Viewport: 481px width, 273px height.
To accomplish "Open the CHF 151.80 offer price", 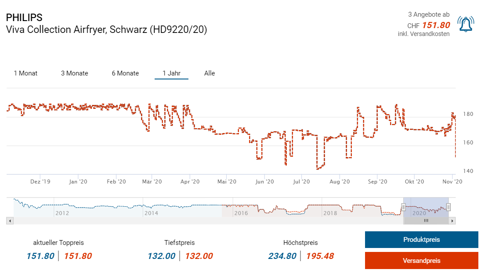I will point(436,25).
